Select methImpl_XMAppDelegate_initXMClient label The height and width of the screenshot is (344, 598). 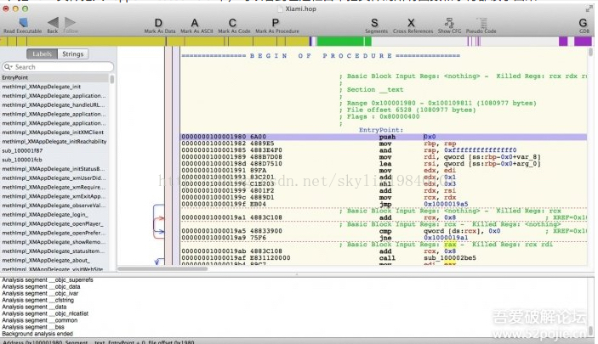click(54, 133)
